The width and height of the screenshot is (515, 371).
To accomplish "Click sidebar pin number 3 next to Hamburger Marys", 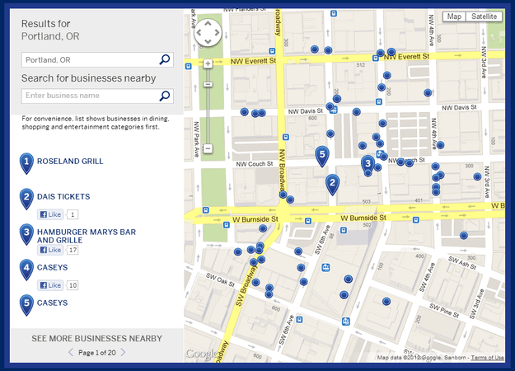I will [26, 234].
